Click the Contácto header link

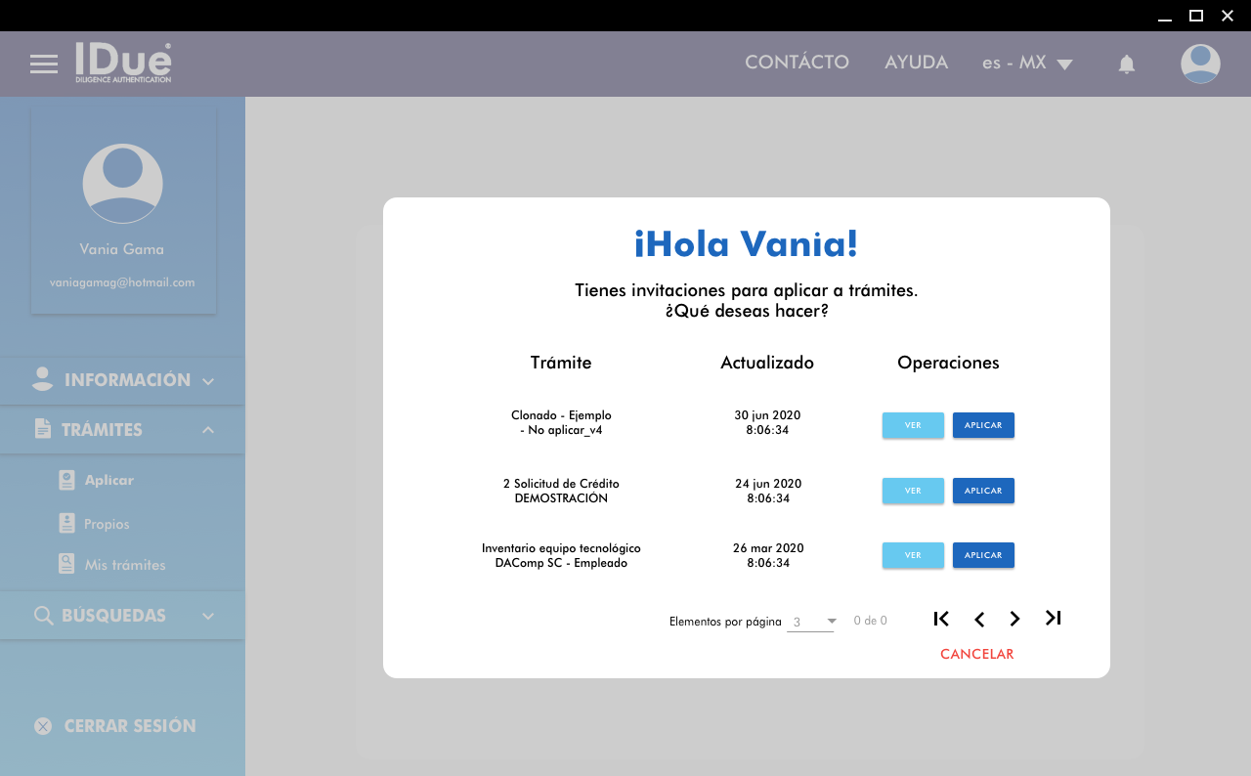point(797,63)
